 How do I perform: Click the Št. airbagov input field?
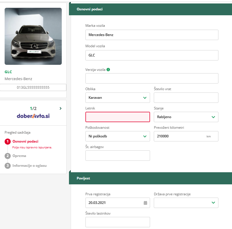coord(117,156)
